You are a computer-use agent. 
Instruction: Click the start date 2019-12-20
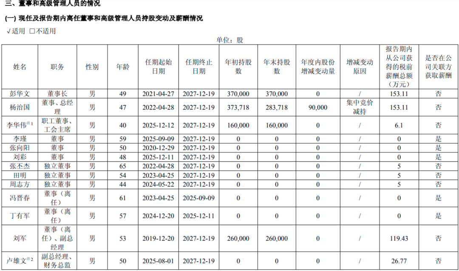159,239
